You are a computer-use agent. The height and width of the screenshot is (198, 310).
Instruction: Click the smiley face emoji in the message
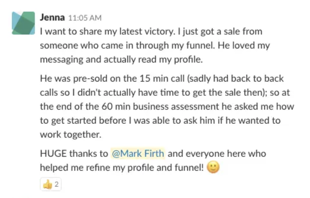tap(213, 167)
